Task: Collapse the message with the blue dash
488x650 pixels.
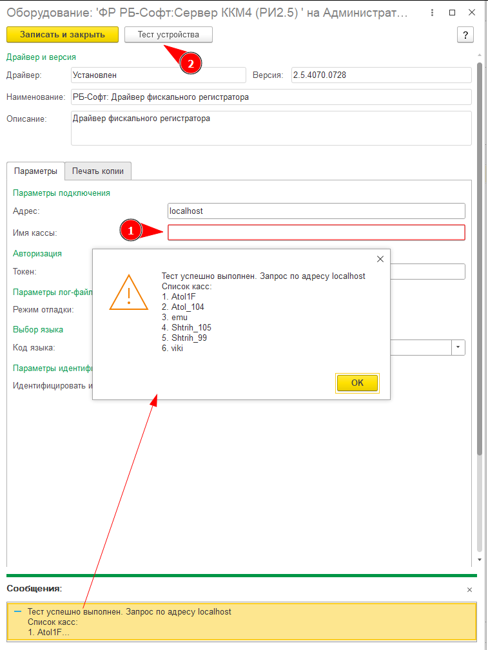Action: pos(17,611)
